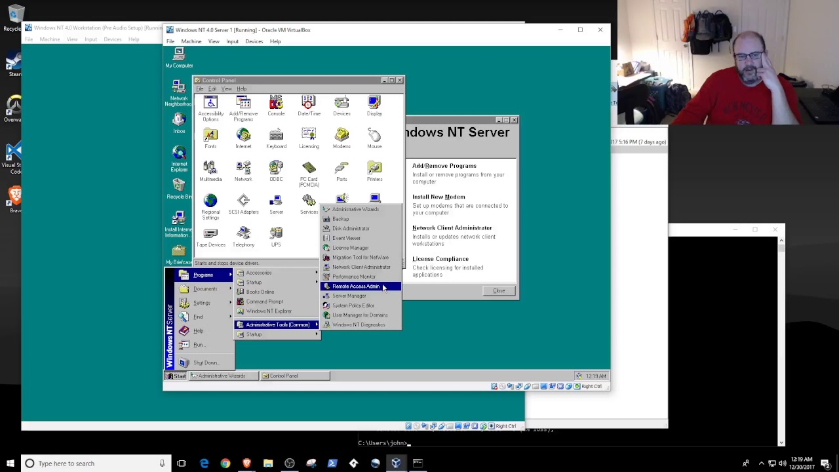Launch Server Manager from Administrative Tools

[360, 296]
